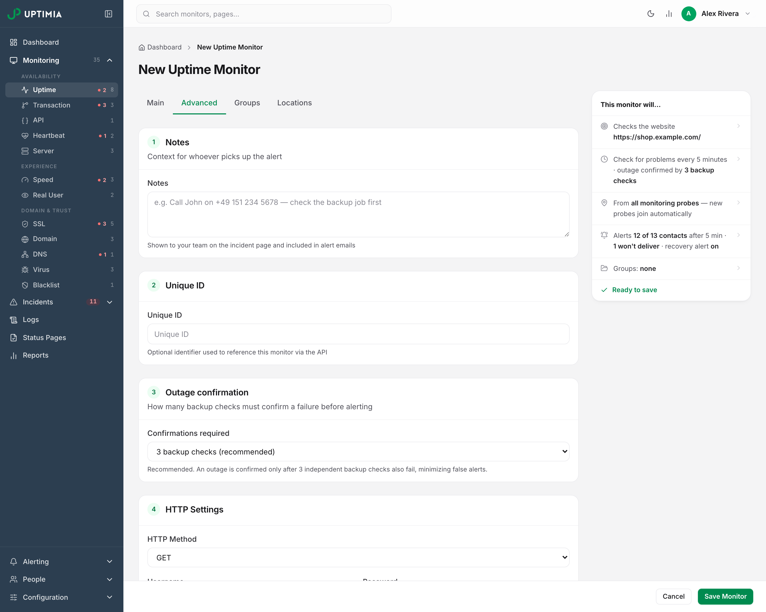Switch to the Main tab
This screenshot has width=766, height=612.
[x=155, y=103]
